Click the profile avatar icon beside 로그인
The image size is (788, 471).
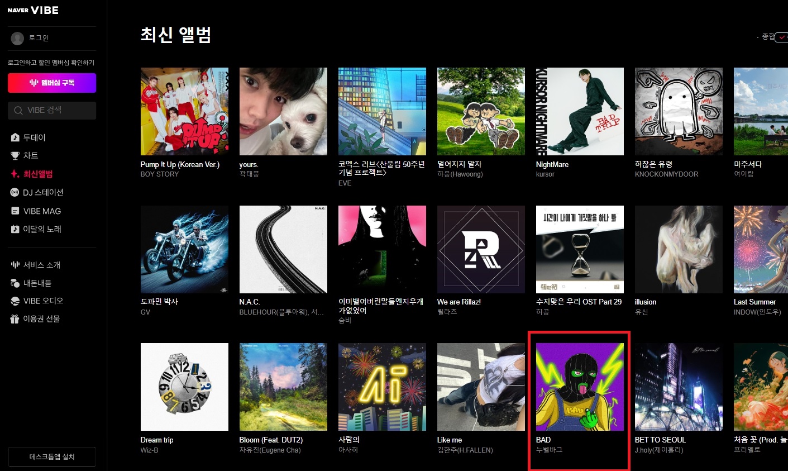pos(18,38)
